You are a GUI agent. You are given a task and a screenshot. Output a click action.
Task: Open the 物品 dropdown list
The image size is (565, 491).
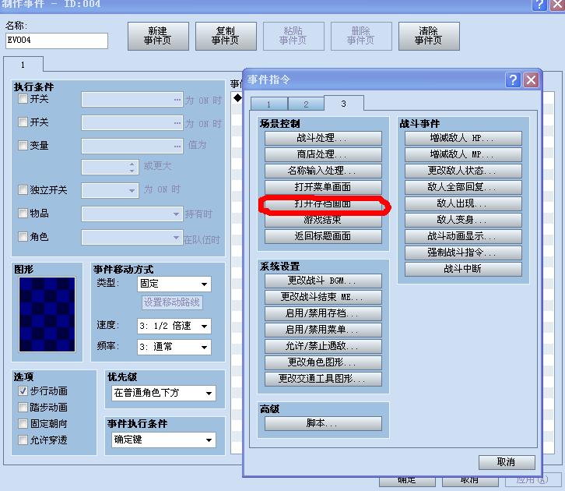tap(132, 214)
